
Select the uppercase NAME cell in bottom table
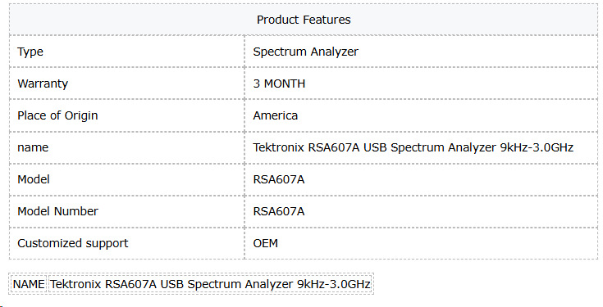click(x=29, y=284)
